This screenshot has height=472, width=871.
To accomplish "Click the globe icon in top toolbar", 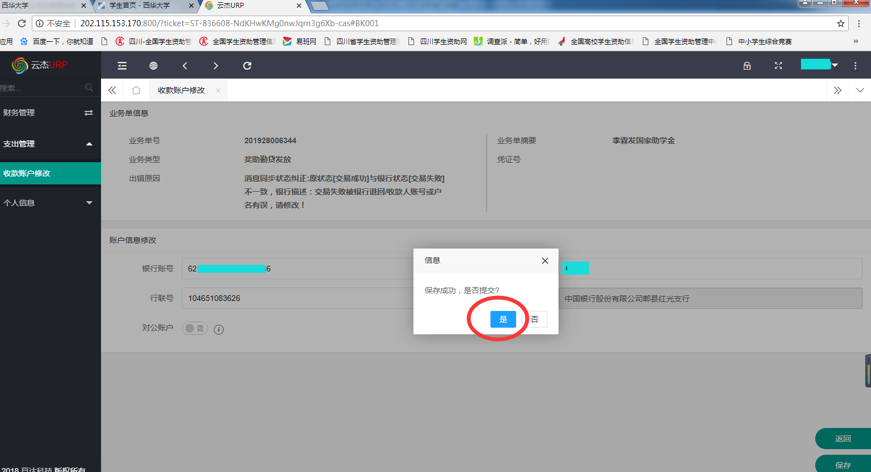I will point(153,66).
